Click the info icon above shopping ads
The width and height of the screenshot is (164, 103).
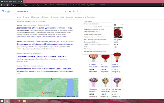point(122,25)
